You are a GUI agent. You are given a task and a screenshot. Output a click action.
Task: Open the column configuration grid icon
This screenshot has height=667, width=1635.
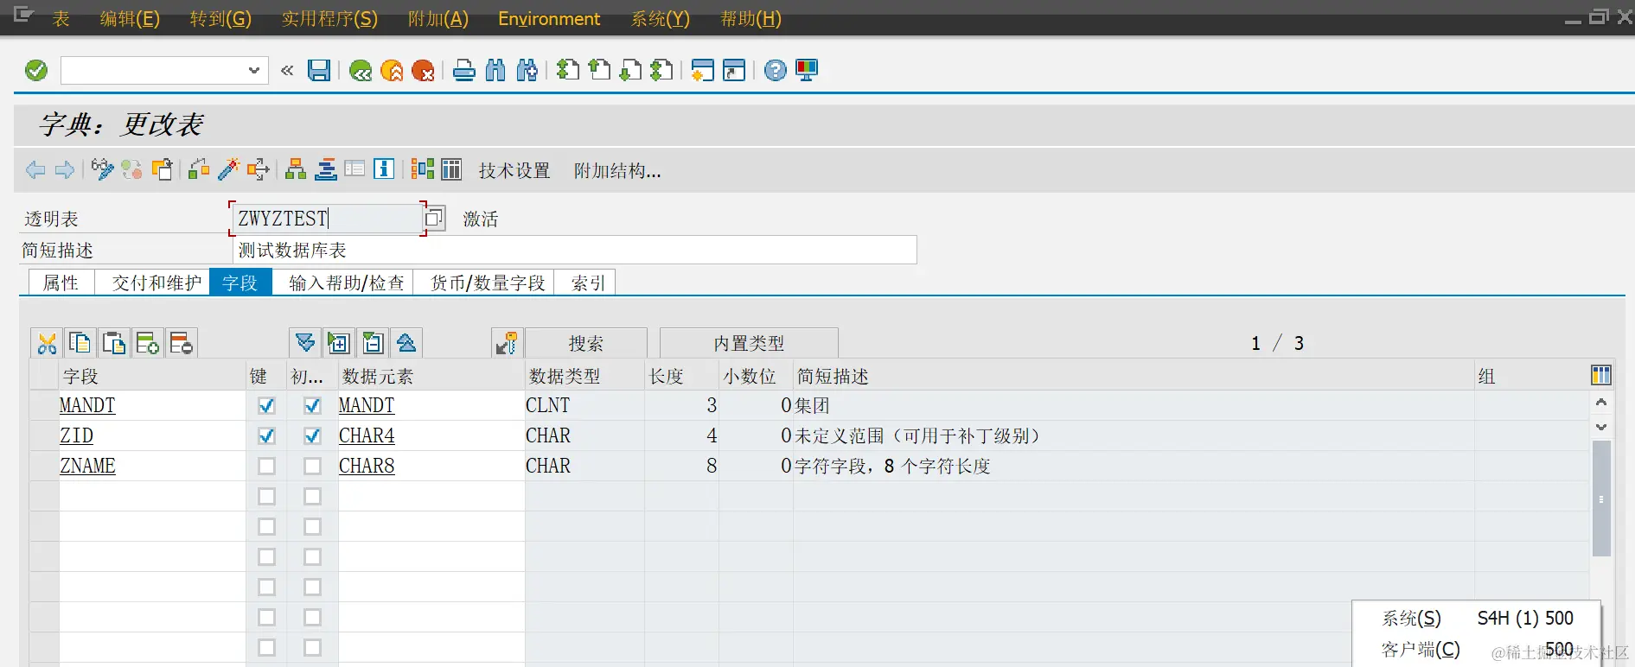(1600, 375)
